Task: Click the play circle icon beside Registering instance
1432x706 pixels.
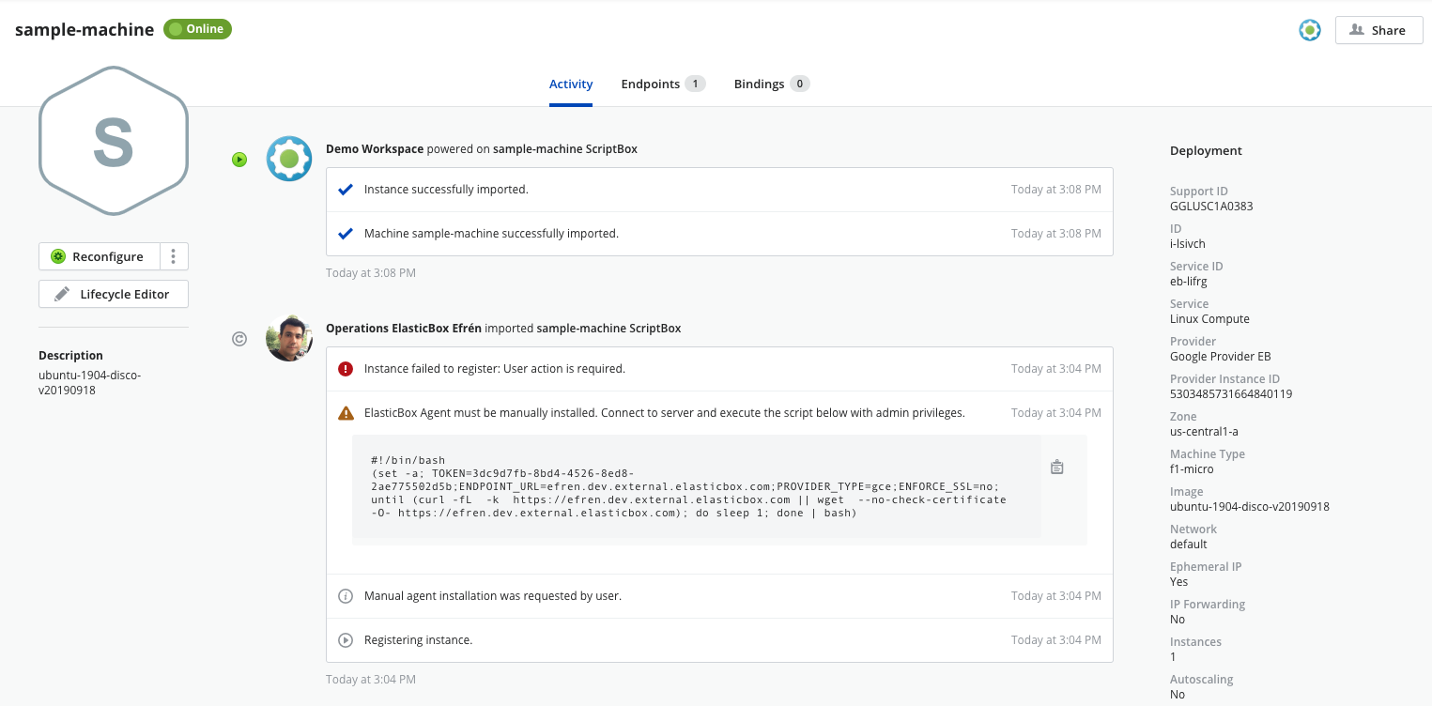Action: pyautogui.click(x=346, y=640)
